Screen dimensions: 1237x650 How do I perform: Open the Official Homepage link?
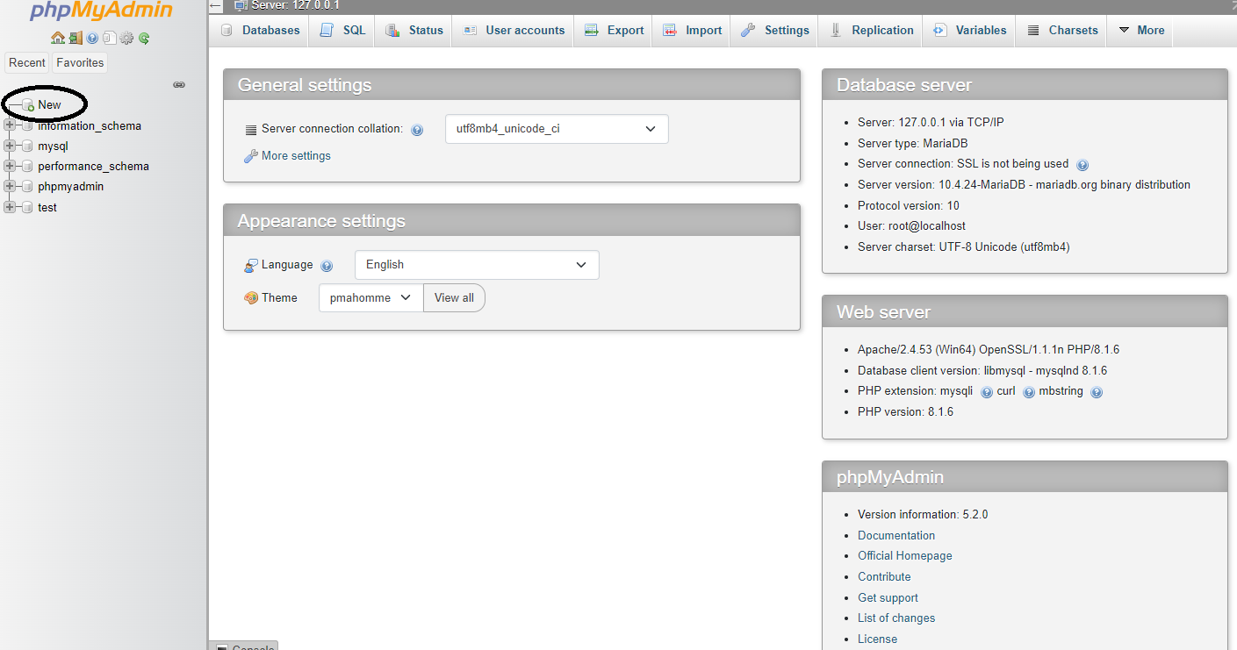pyautogui.click(x=905, y=556)
